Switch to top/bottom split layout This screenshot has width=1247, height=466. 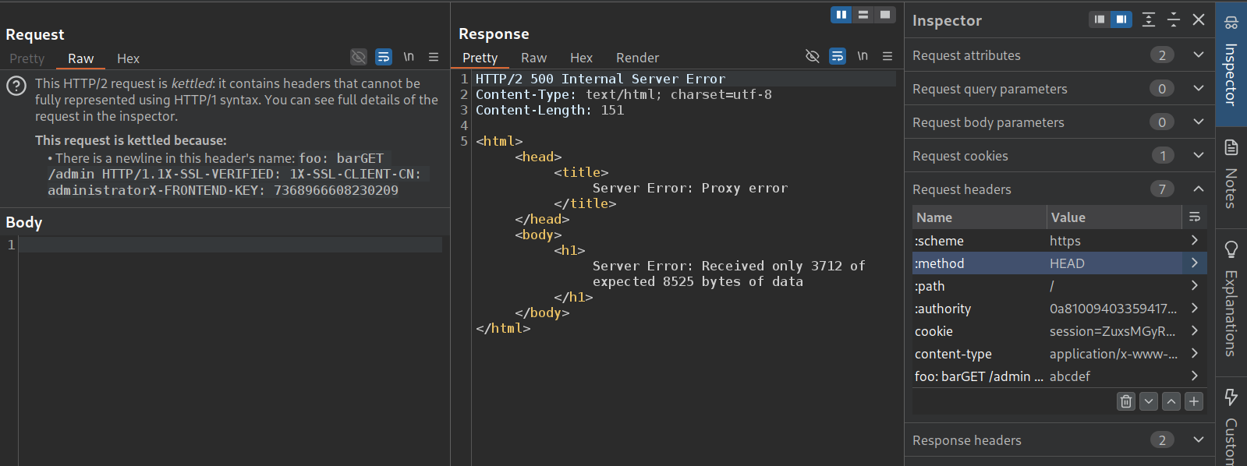coord(863,14)
